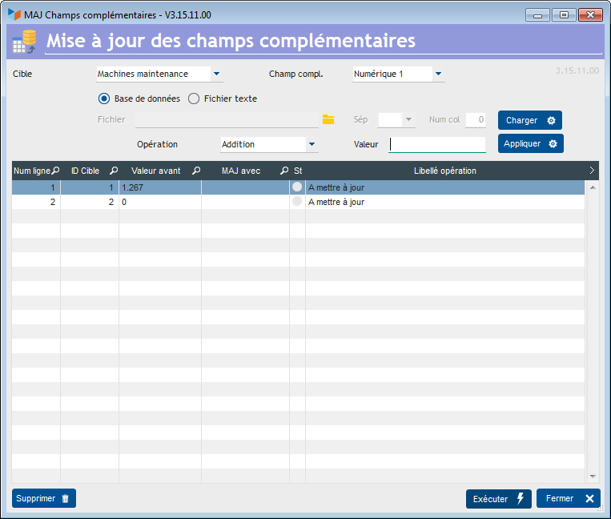Click the database icon in header banner
The image size is (611, 519).
[x=25, y=41]
